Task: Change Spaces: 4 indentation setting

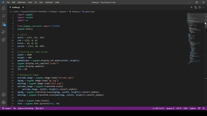Action: click(170, 108)
